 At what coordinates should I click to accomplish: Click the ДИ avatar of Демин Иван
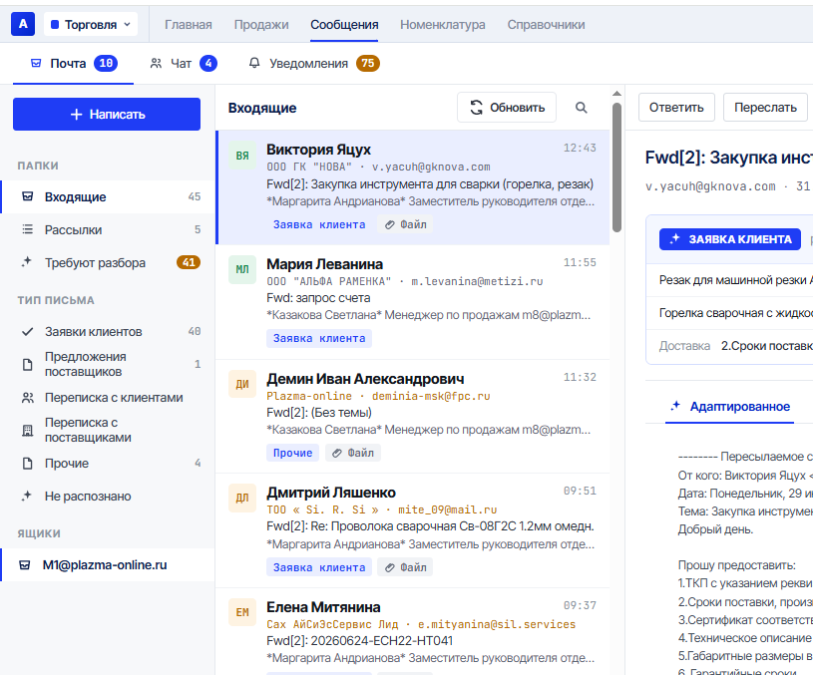(242, 384)
